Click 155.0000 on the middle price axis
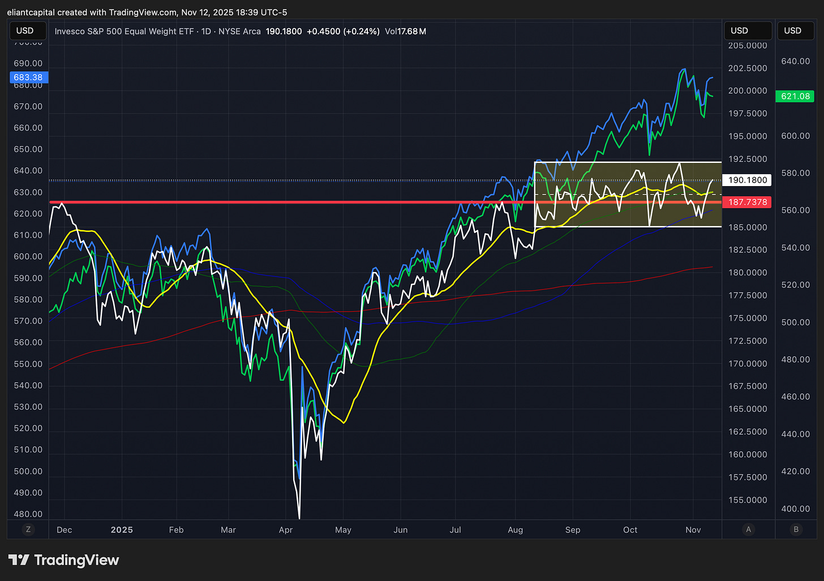The height and width of the screenshot is (581, 824). (x=748, y=500)
